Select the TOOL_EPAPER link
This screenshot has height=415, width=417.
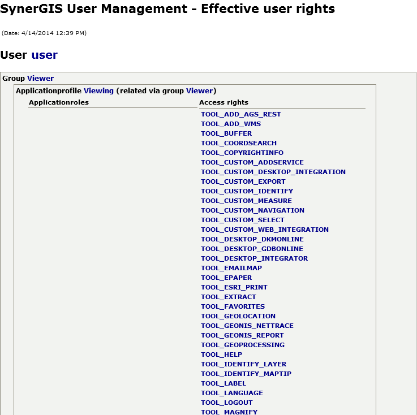pos(226,278)
